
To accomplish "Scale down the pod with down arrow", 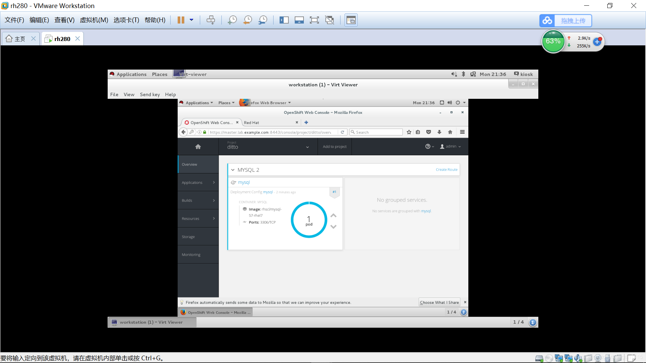I will point(333,227).
